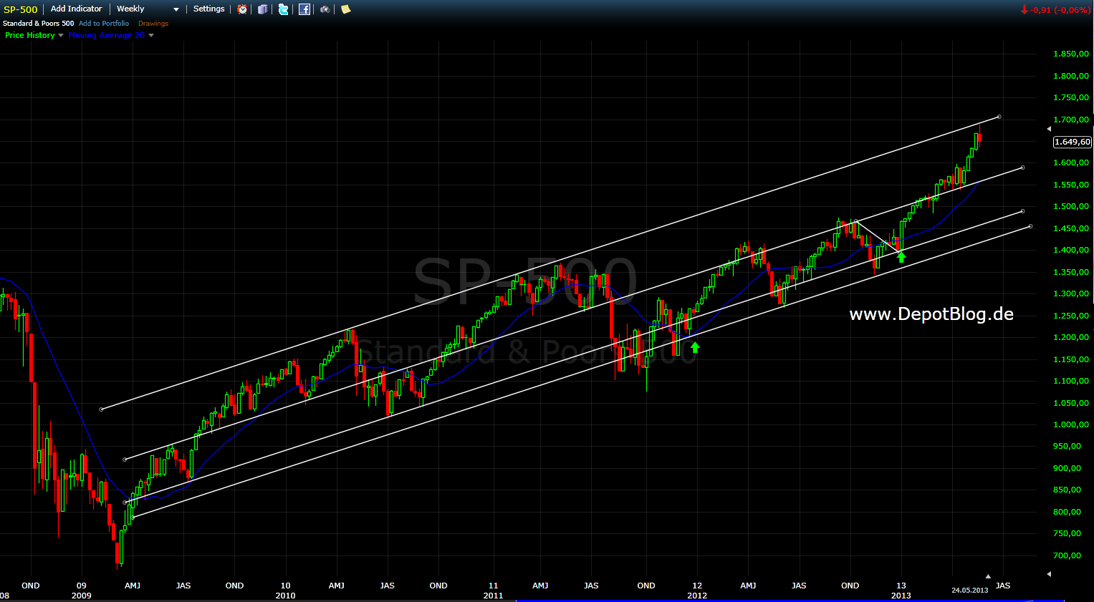Click the SP-500 symbol label

tap(21, 9)
